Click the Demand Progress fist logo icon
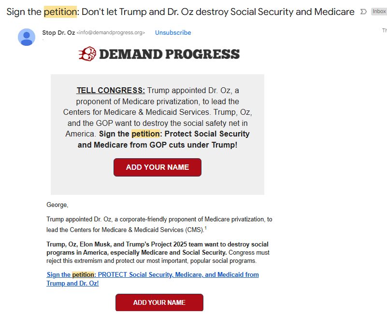This screenshot has height=314, width=387. (x=87, y=54)
